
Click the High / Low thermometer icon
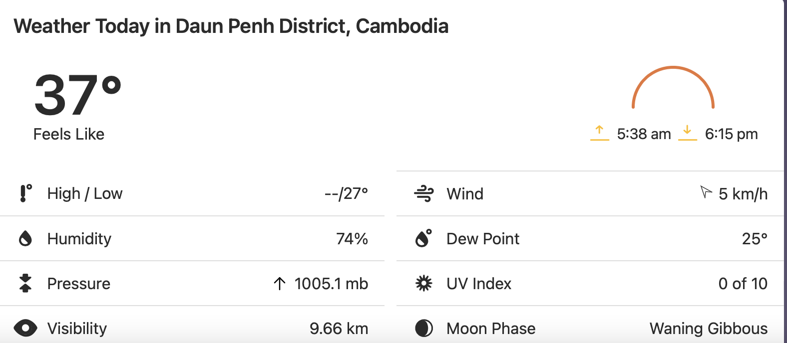click(x=25, y=193)
